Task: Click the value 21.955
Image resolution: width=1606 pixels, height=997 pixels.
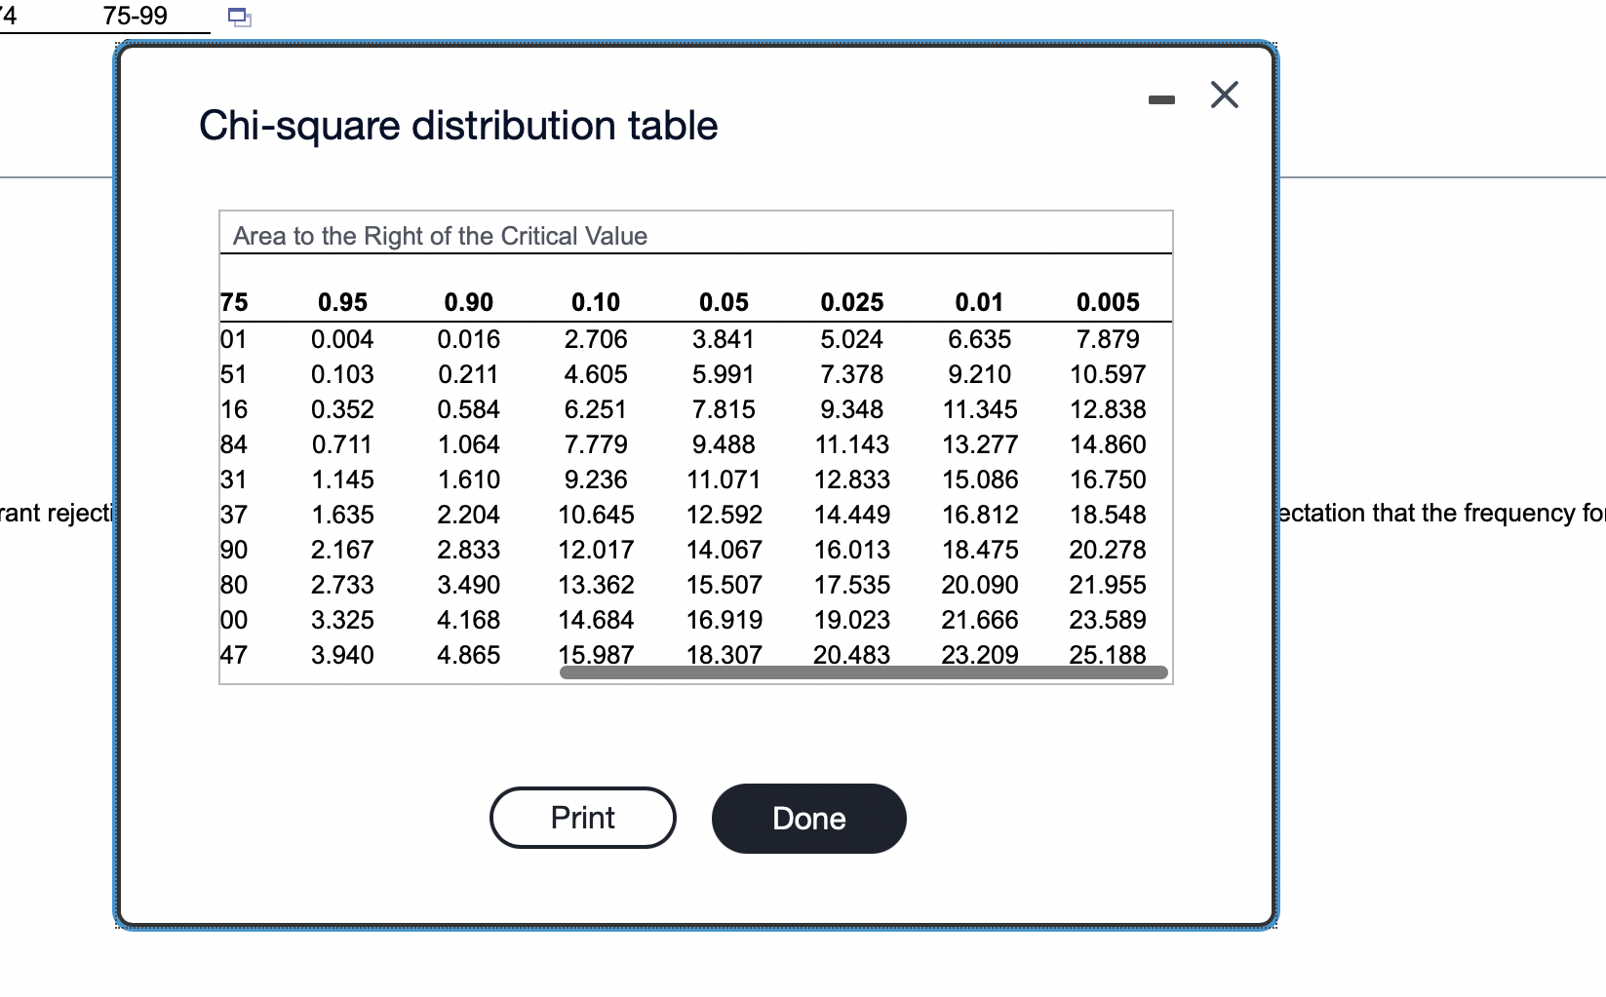Action: pos(1108,585)
